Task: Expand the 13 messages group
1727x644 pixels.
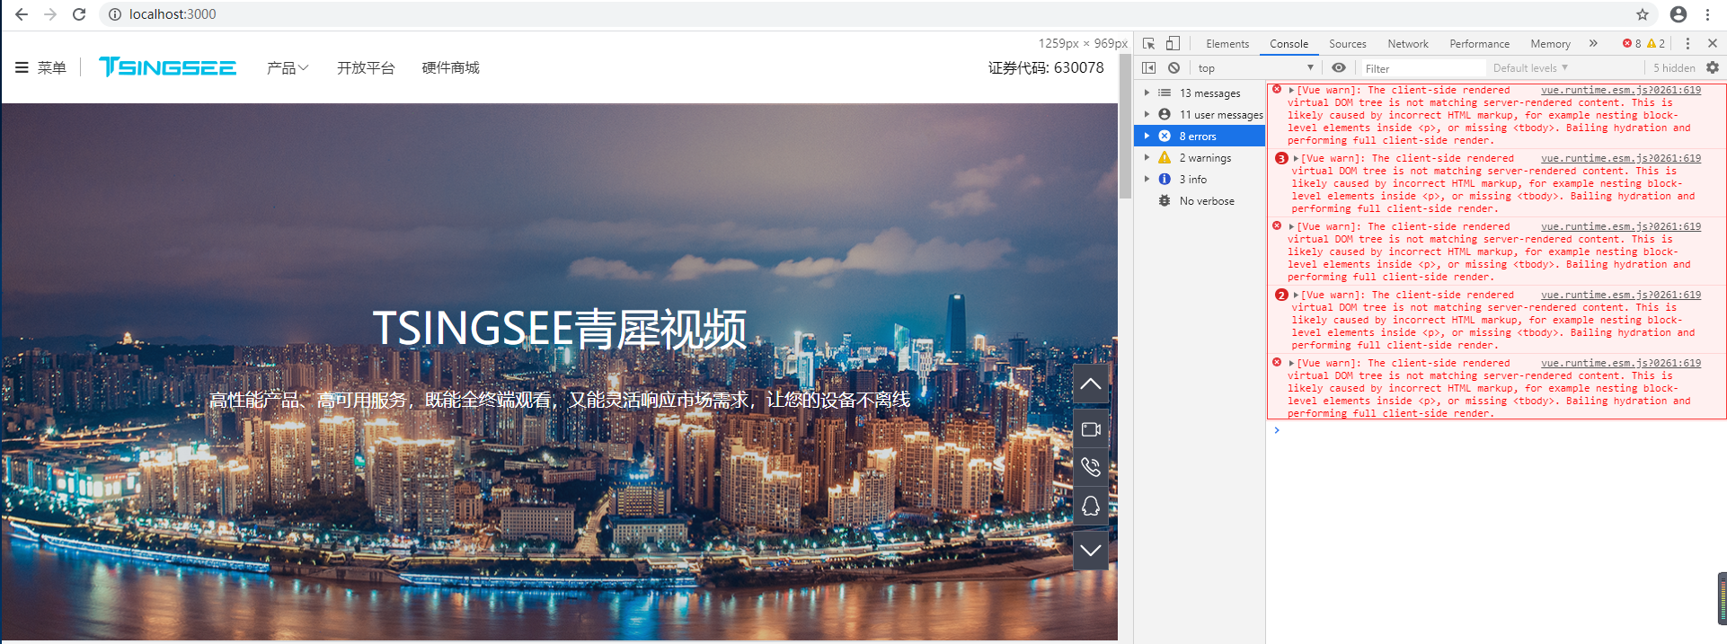Action: pyautogui.click(x=1147, y=93)
